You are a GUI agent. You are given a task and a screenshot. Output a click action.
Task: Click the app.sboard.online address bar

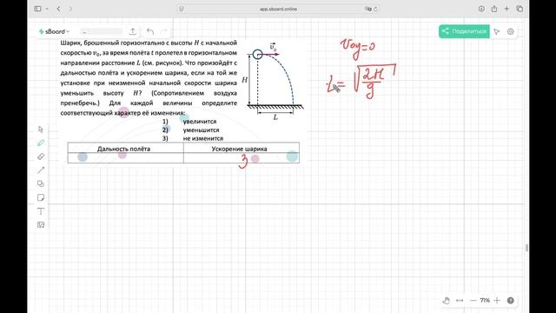tap(278, 9)
